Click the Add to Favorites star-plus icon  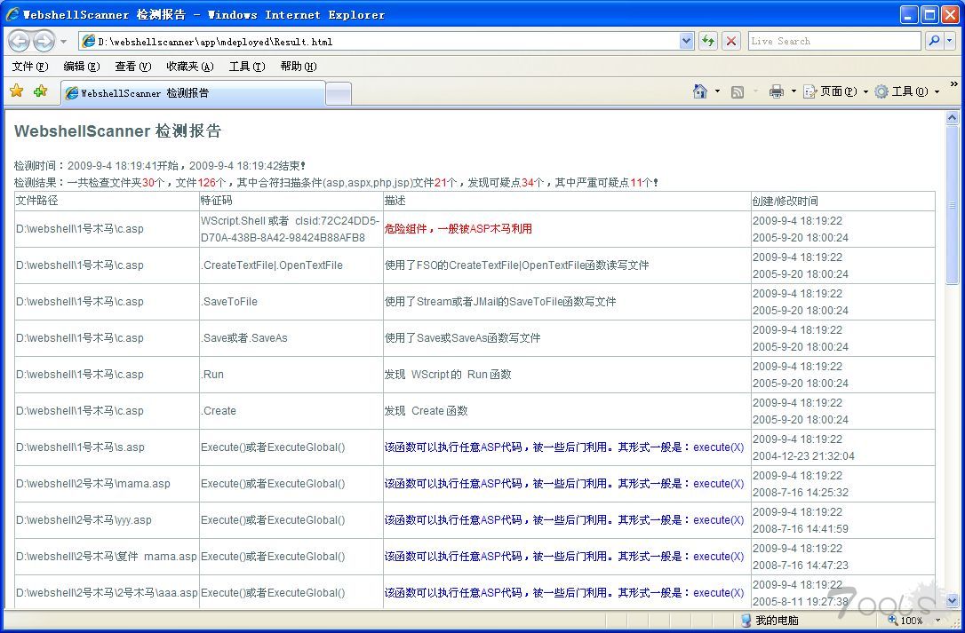41,91
